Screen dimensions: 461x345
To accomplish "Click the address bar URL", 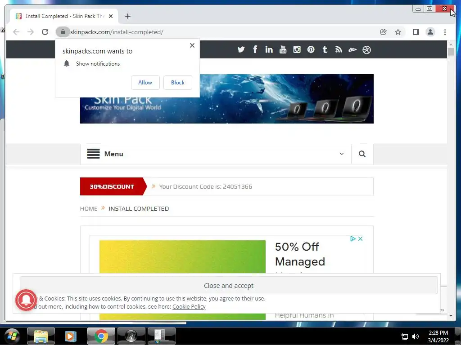I will point(117,32).
